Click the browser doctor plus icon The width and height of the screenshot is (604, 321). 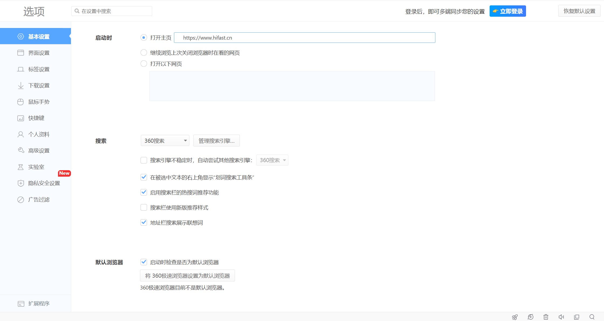tap(530, 317)
